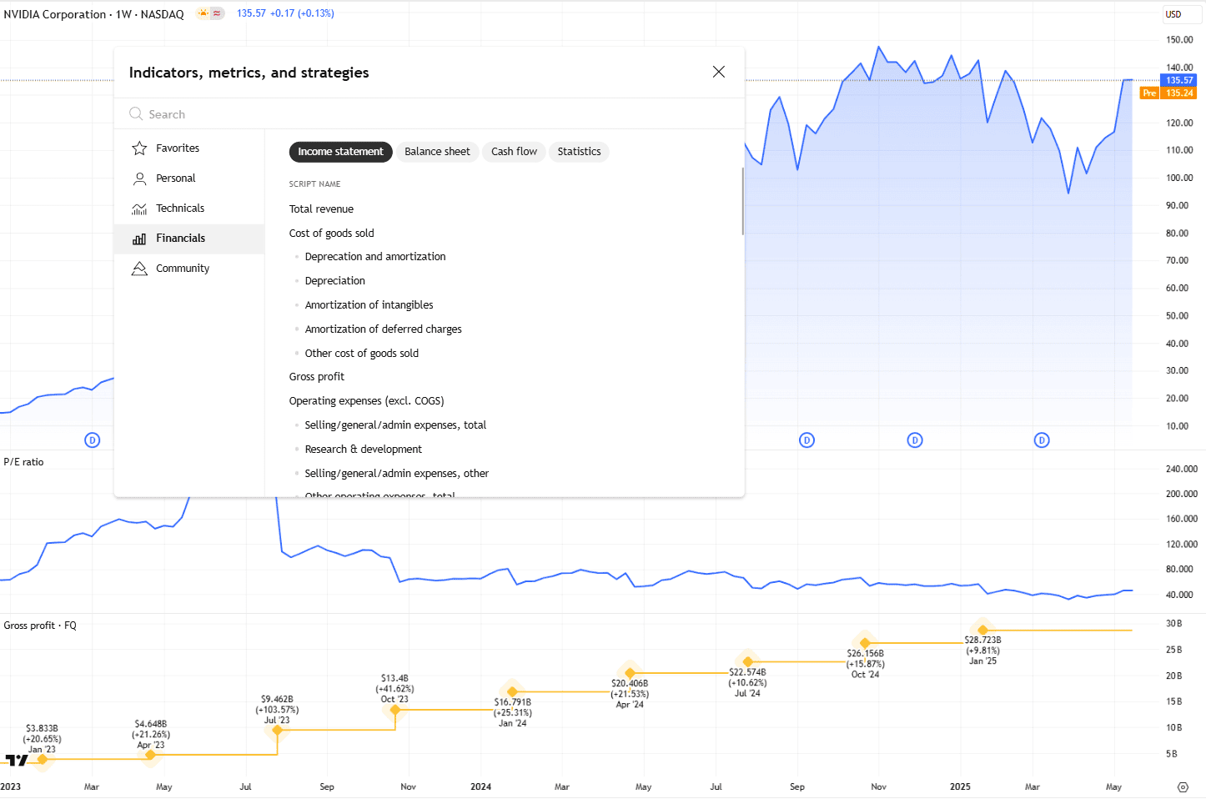Click the Jul '24 $22.574B data point
The height and width of the screenshot is (799, 1206).
[747, 661]
